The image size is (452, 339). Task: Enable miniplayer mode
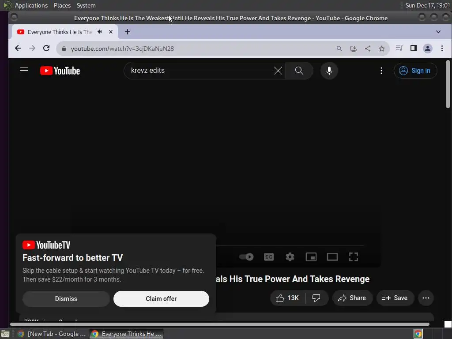311,256
